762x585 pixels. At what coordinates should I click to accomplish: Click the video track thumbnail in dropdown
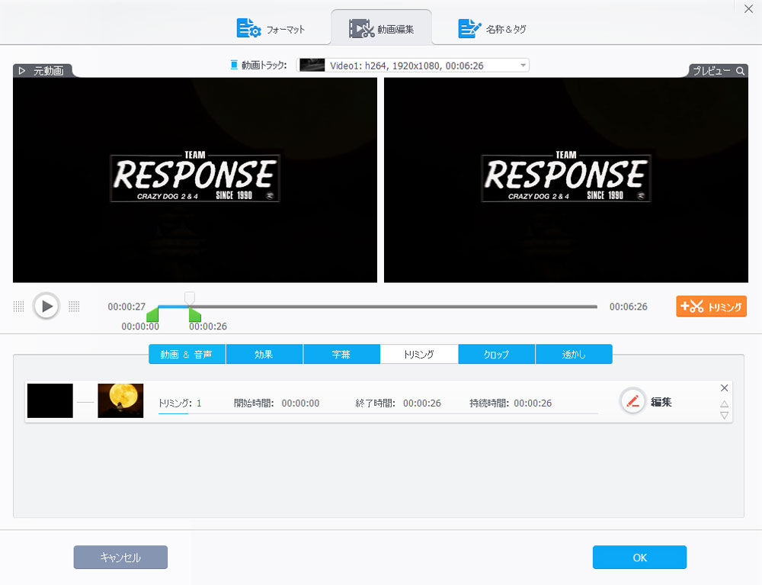312,65
